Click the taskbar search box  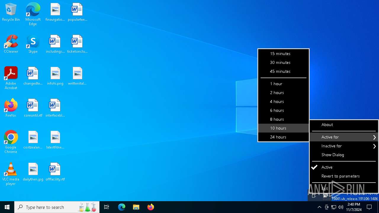point(57,207)
